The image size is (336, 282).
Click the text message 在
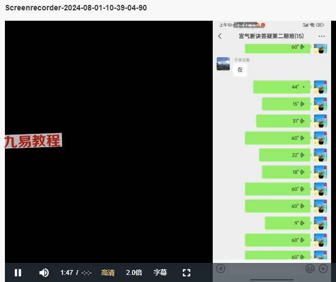240,70
